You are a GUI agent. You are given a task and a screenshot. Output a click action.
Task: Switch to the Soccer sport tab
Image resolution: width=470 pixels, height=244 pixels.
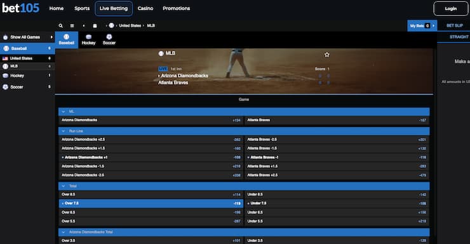click(x=109, y=40)
